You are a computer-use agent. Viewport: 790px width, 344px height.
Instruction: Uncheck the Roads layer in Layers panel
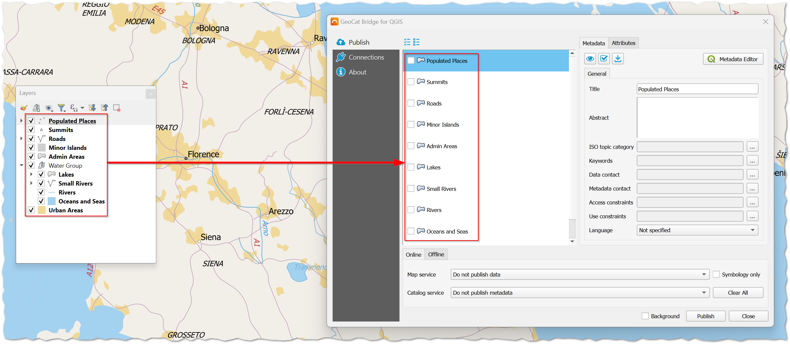pos(31,139)
